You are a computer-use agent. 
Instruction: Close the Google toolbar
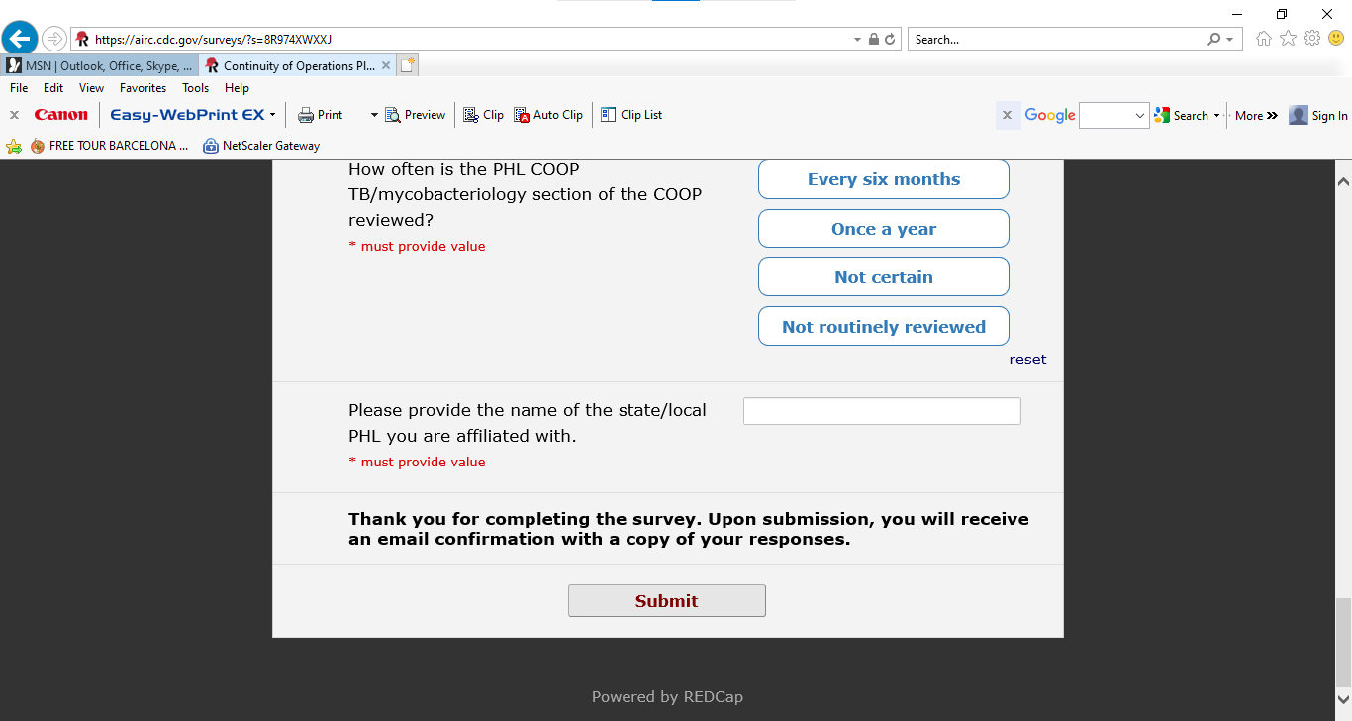1007,115
